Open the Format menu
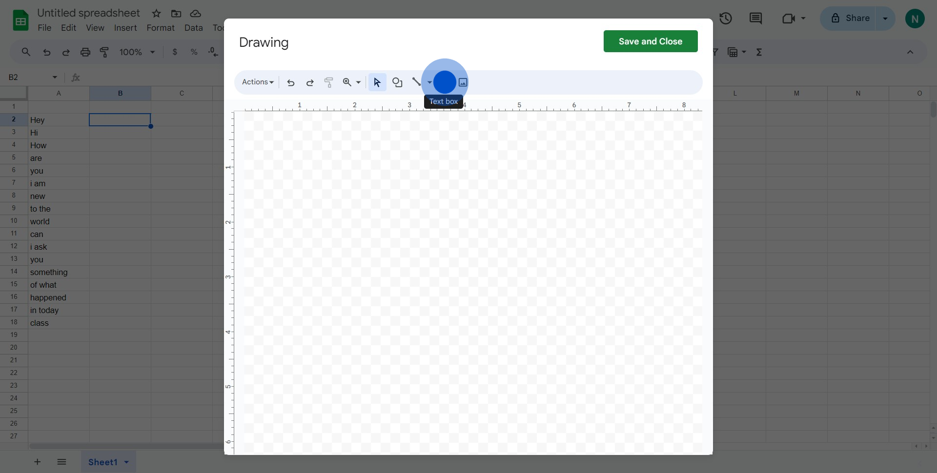 click(x=161, y=28)
